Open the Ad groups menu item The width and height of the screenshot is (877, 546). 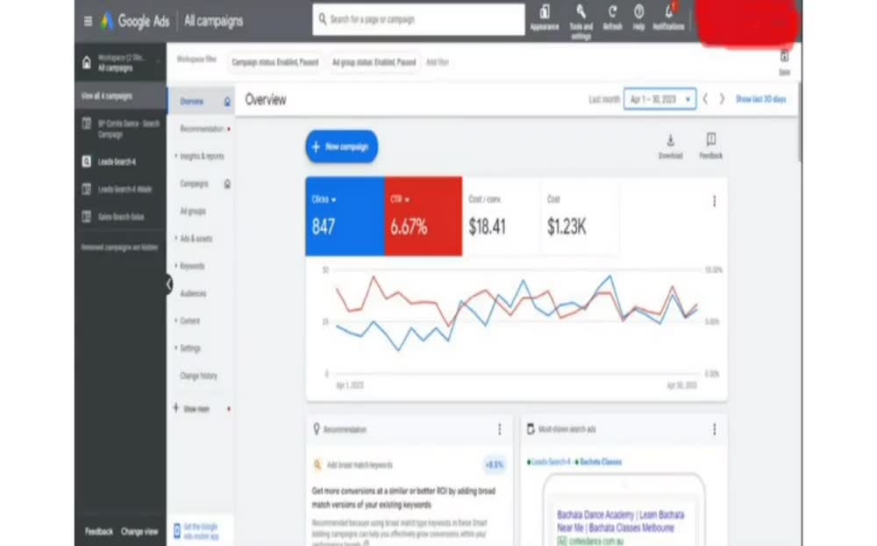[x=193, y=212]
